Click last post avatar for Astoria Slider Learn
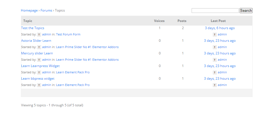 (x=215, y=47)
